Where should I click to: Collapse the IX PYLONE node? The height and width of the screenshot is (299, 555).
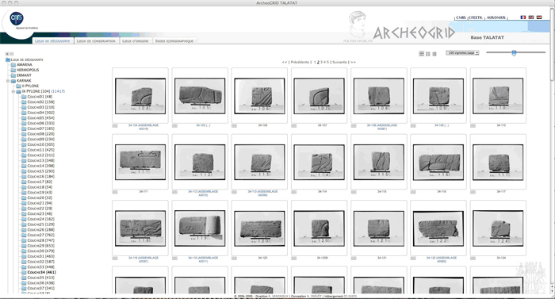(13, 91)
